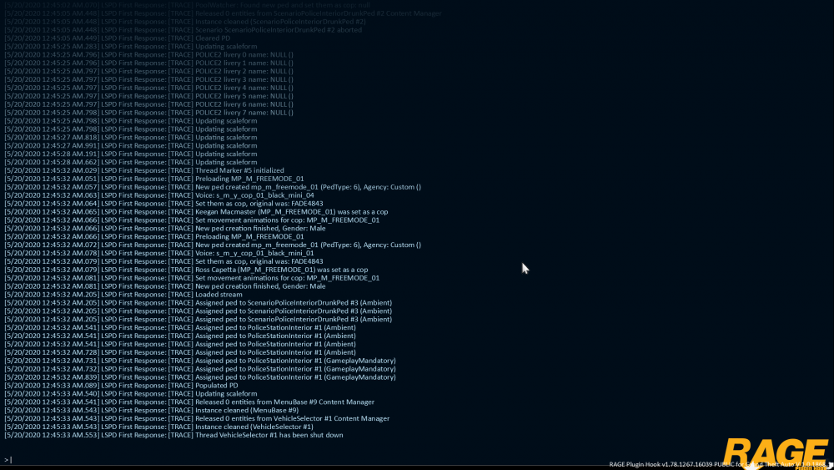Image resolution: width=834 pixels, height=470 pixels.
Task: Select 'Ross Capetta was set as a cop' line
Action: (x=186, y=270)
